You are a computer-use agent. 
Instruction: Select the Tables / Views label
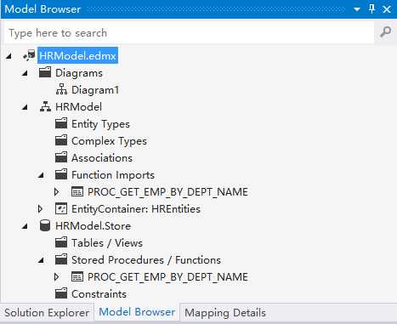[107, 243]
